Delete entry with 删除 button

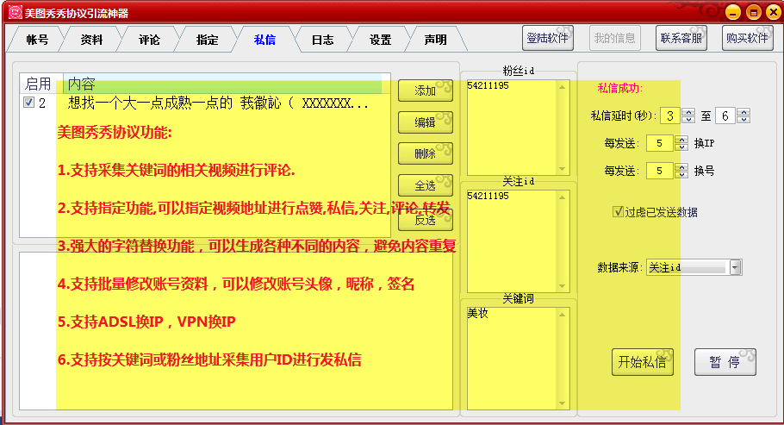[426, 153]
